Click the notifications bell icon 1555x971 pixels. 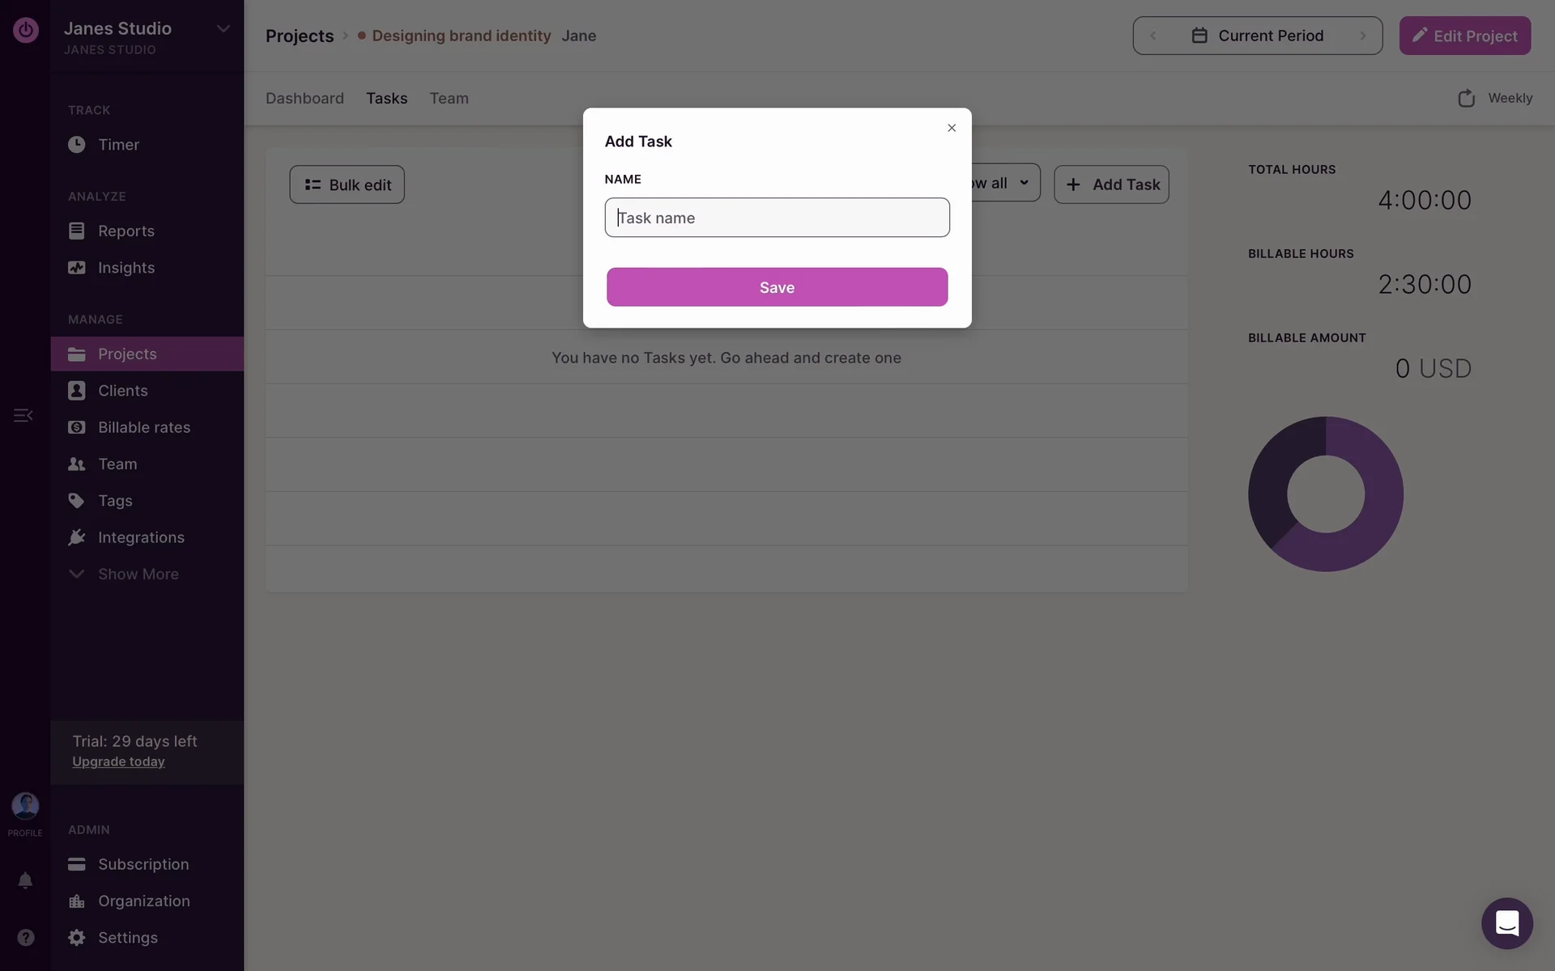(25, 880)
